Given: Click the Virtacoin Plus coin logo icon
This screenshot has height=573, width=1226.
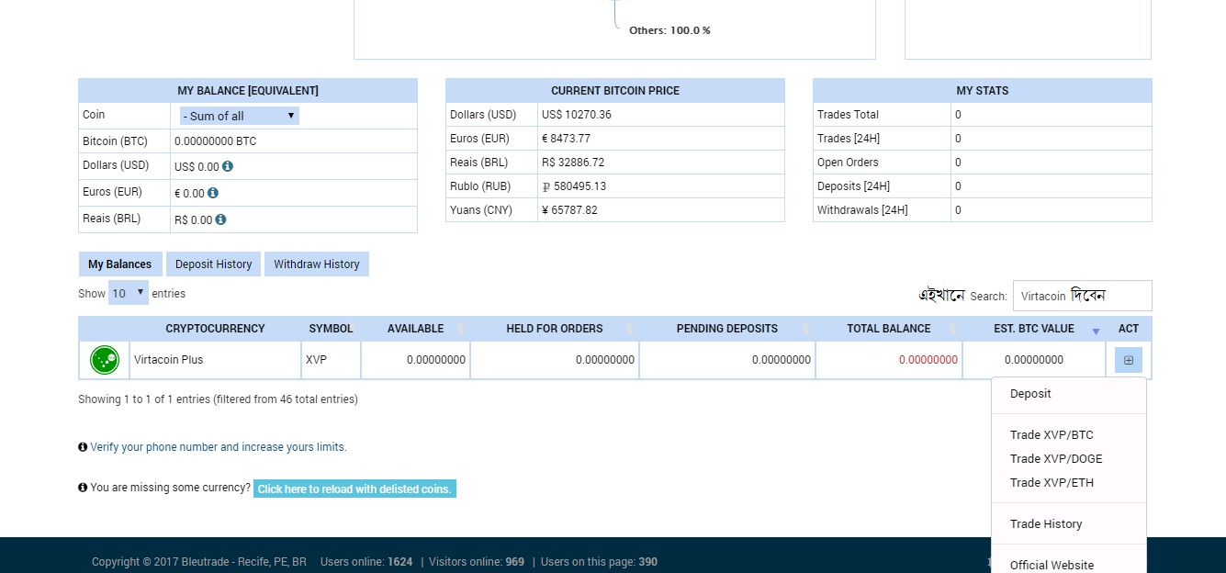Looking at the screenshot, I should coord(105,360).
